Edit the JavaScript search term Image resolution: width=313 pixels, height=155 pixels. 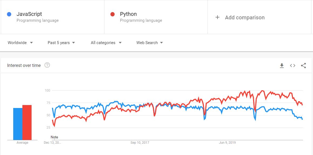pyautogui.click(x=29, y=14)
